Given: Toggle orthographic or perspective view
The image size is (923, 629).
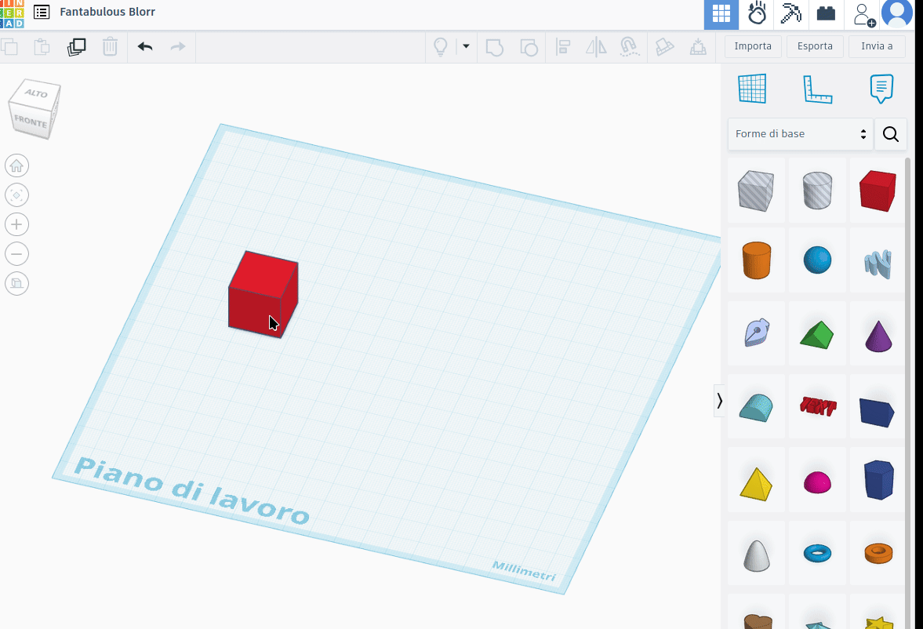Looking at the screenshot, I should (16, 283).
